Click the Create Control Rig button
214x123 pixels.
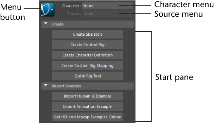pyautogui.click(x=88, y=45)
